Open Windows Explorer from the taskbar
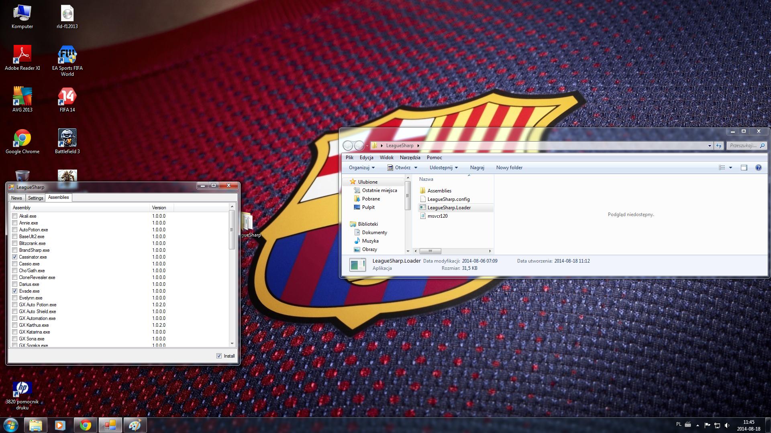This screenshot has width=771, height=433. tap(36, 425)
